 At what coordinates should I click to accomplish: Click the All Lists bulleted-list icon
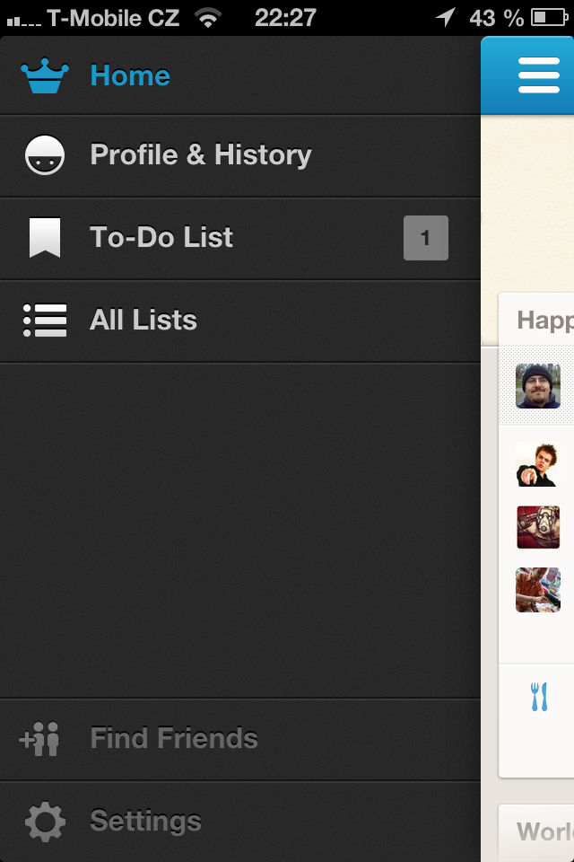click(45, 320)
